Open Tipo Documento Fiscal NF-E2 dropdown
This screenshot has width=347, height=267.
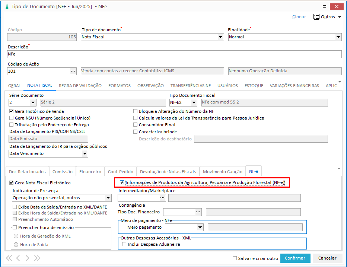(x=194, y=102)
